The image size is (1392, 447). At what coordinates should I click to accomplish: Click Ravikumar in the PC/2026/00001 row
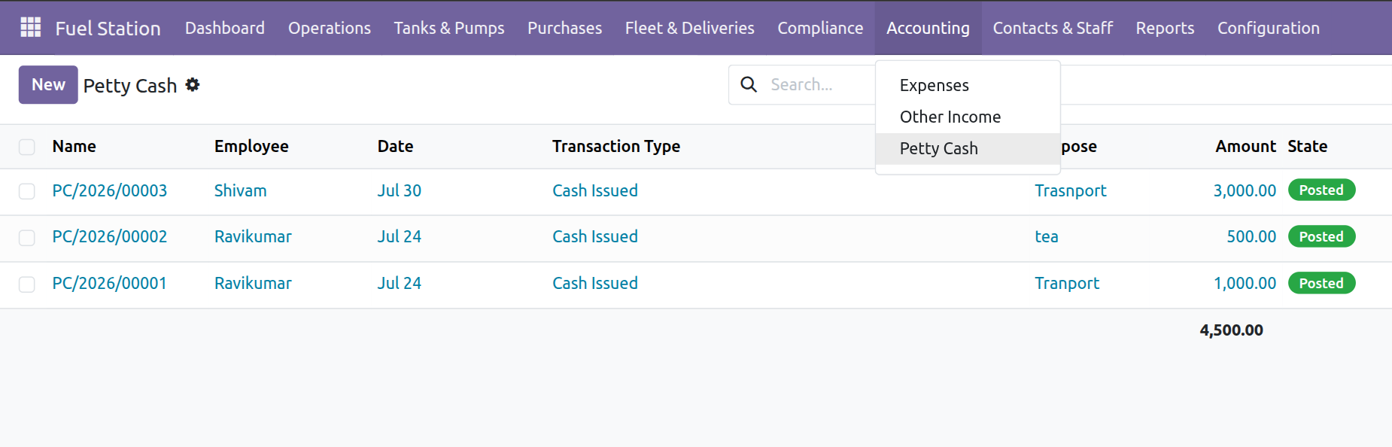253,283
